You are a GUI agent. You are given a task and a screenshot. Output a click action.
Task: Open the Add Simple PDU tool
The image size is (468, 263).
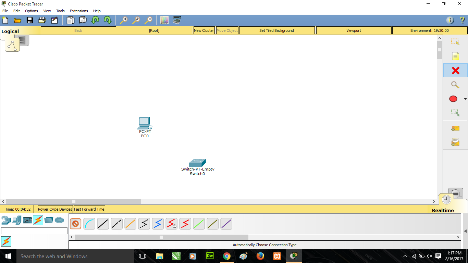pos(455,128)
